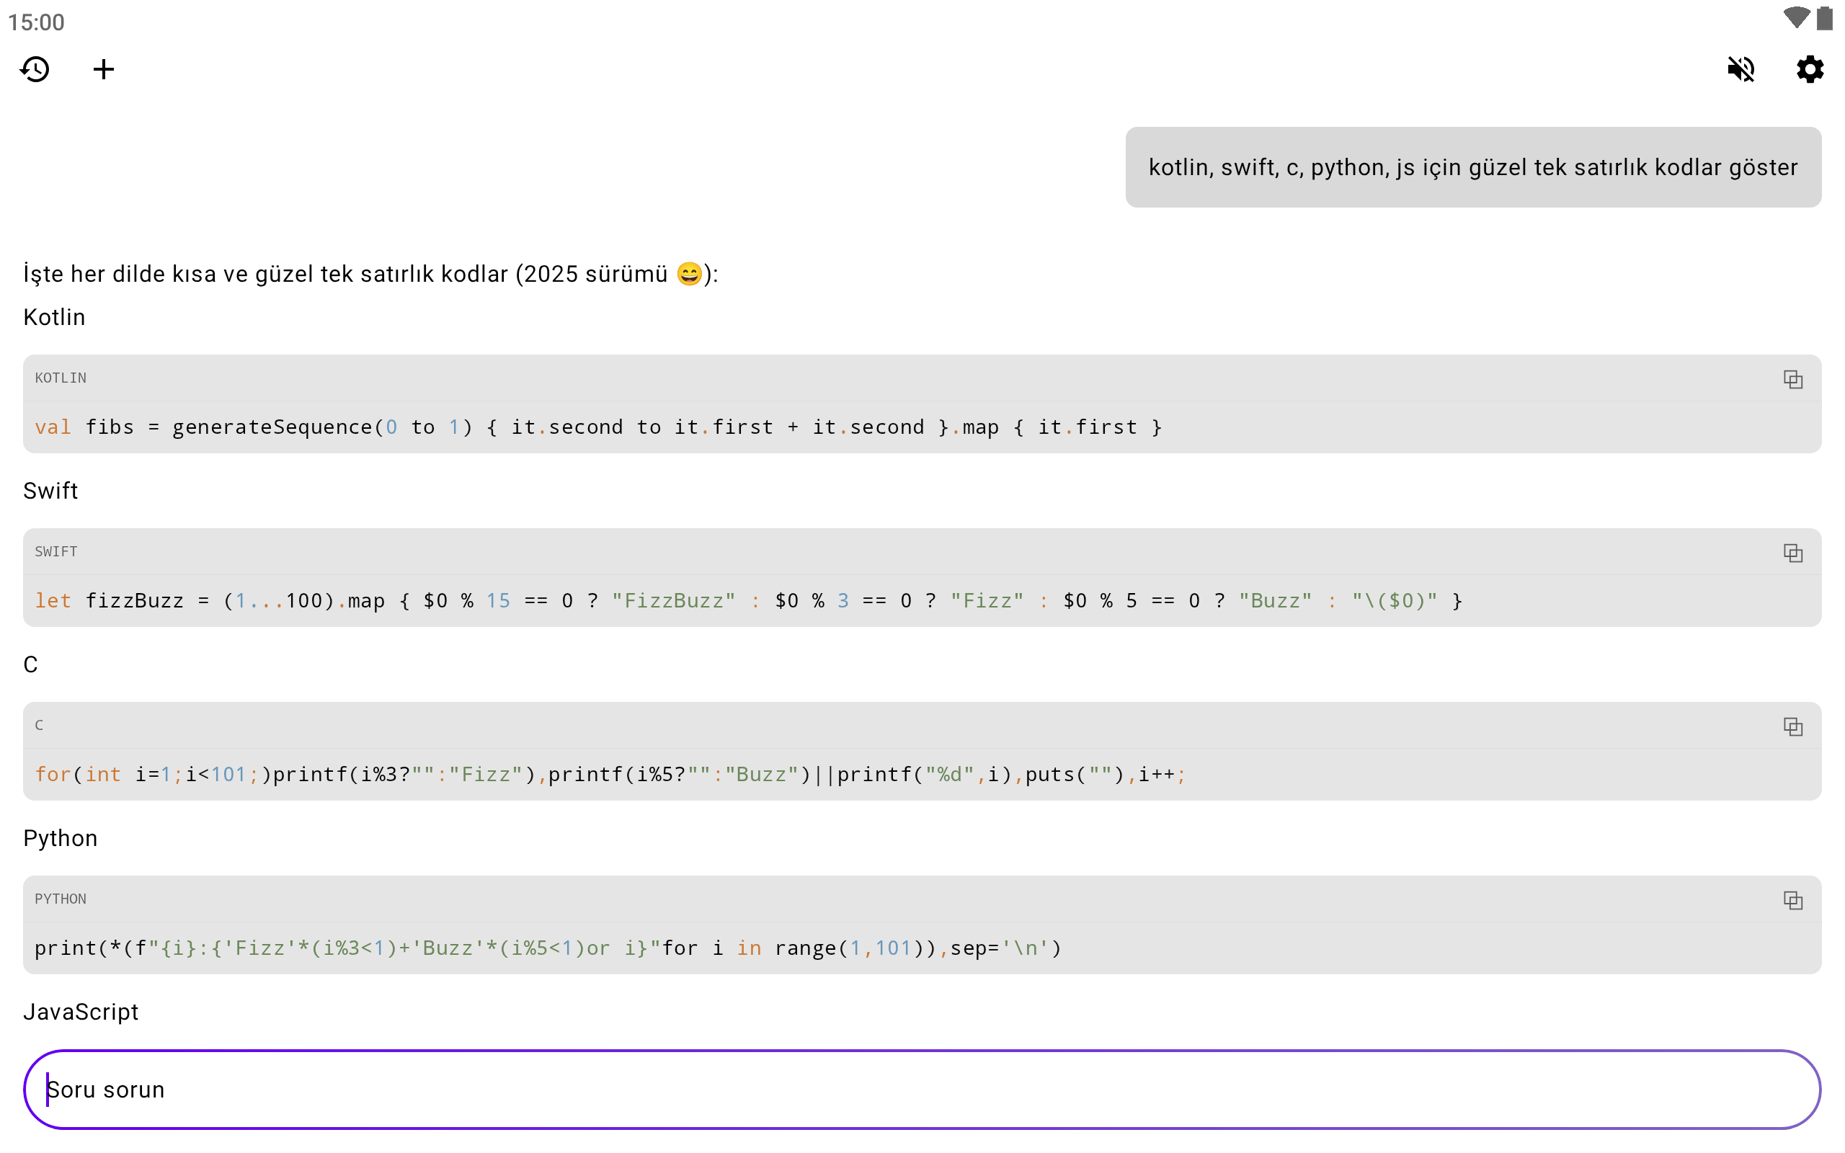This screenshot has height=1153, width=1845.
Task: Click the Swift fizzBuzz code line
Action: (747, 601)
